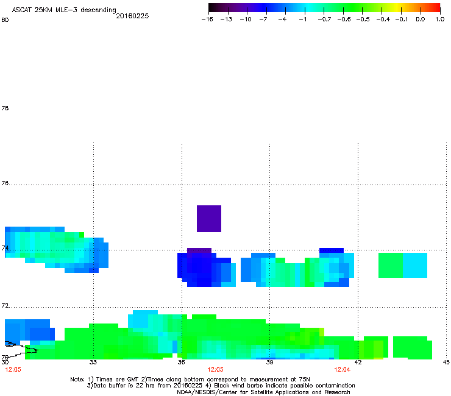Click the -1 colorbar label
Image resolution: width=451 pixels, height=396 pixels.
click(x=302, y=19)
